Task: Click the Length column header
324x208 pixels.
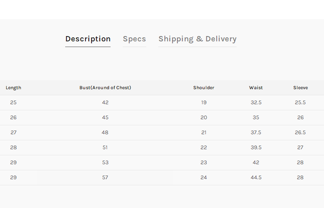Action: point(13,88)
